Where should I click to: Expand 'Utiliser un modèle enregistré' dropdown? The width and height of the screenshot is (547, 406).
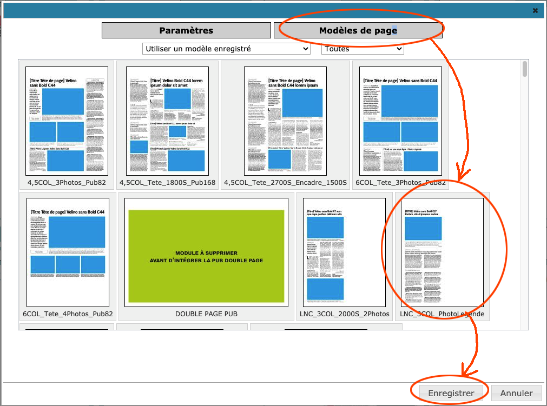pos(226,49)
